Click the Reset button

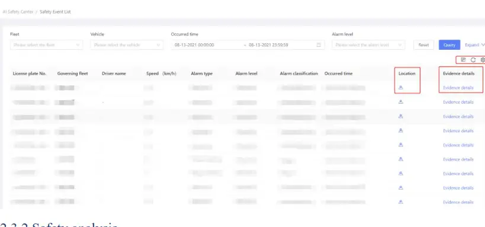point(424,45)
